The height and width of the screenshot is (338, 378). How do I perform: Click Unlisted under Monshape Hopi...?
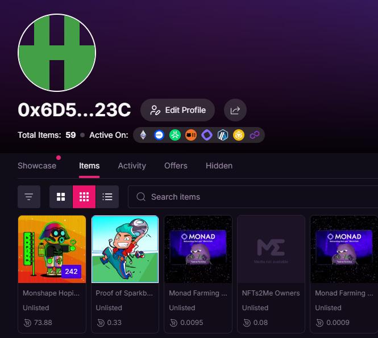tap(36, 308)
